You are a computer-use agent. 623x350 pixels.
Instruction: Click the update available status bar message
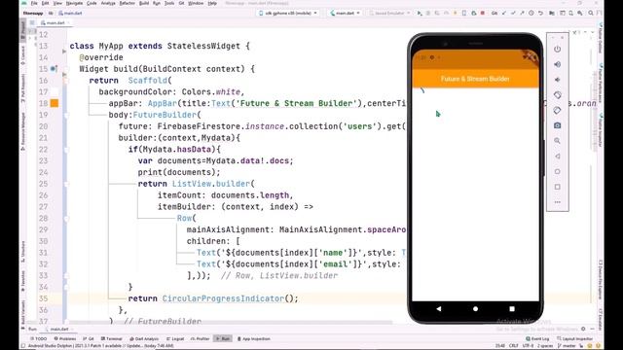[101, 346]
